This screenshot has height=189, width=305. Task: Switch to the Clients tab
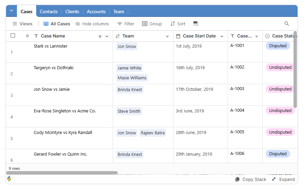72,12
